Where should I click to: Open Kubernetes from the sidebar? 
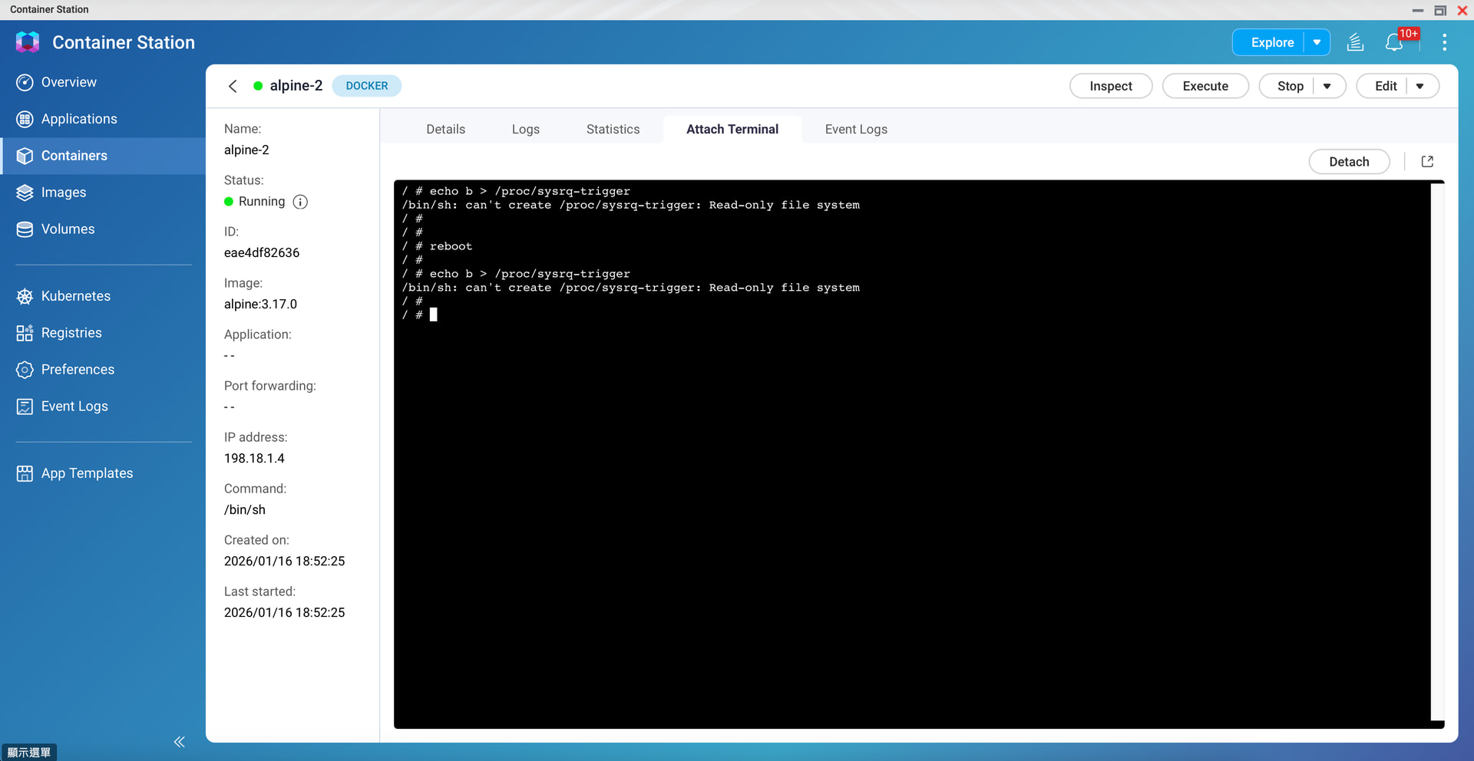pyautogui.click(x=75, y=296)
